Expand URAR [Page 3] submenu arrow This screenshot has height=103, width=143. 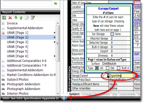[55, 42]
